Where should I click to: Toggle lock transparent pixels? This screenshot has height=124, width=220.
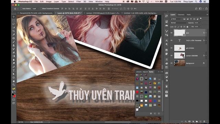click(175, 27)
